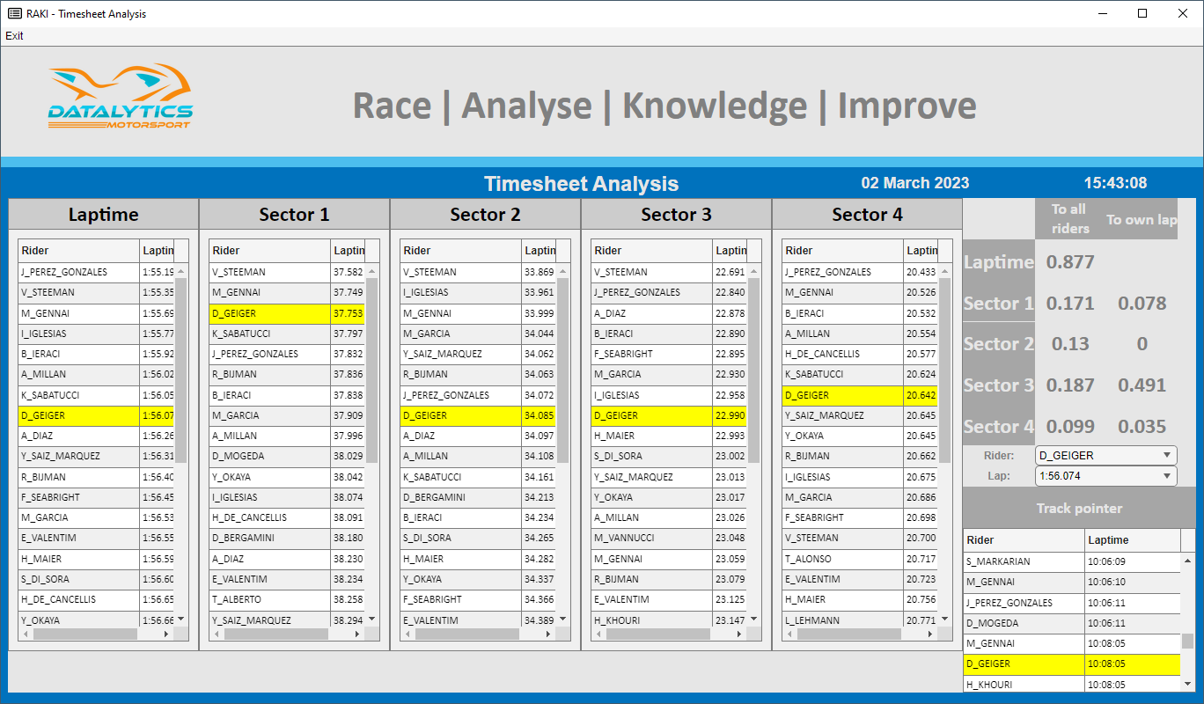Click scroll right arrow under Laptime table

point(166,634)
